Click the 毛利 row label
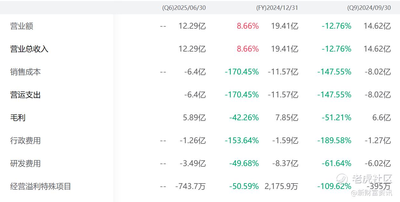The width and height of the screenshot is (400, 202). [x=18, y=118]
